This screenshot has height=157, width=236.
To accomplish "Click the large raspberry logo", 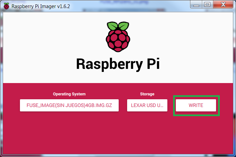I will [118, 37].
